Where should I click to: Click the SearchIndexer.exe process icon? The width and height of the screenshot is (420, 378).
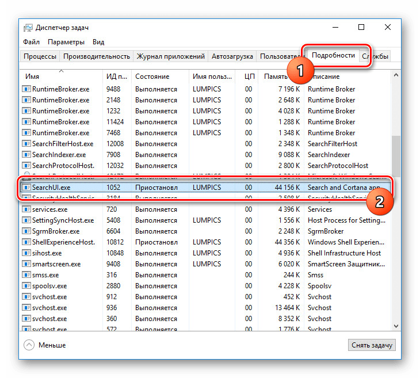(26, 155)
